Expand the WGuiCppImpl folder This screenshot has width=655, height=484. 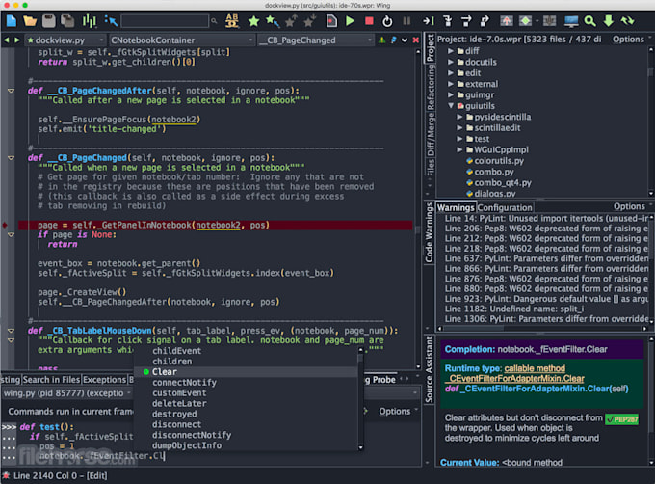459,149
